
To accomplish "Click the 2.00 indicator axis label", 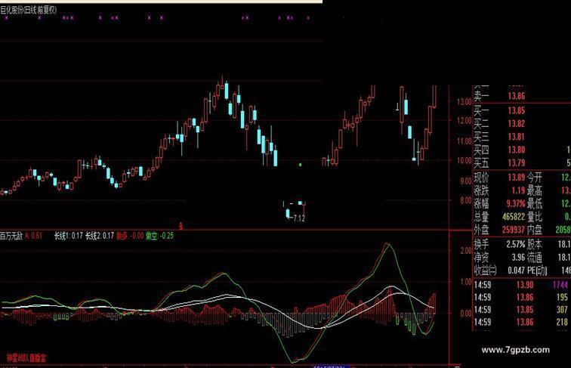I will (466, 251).
